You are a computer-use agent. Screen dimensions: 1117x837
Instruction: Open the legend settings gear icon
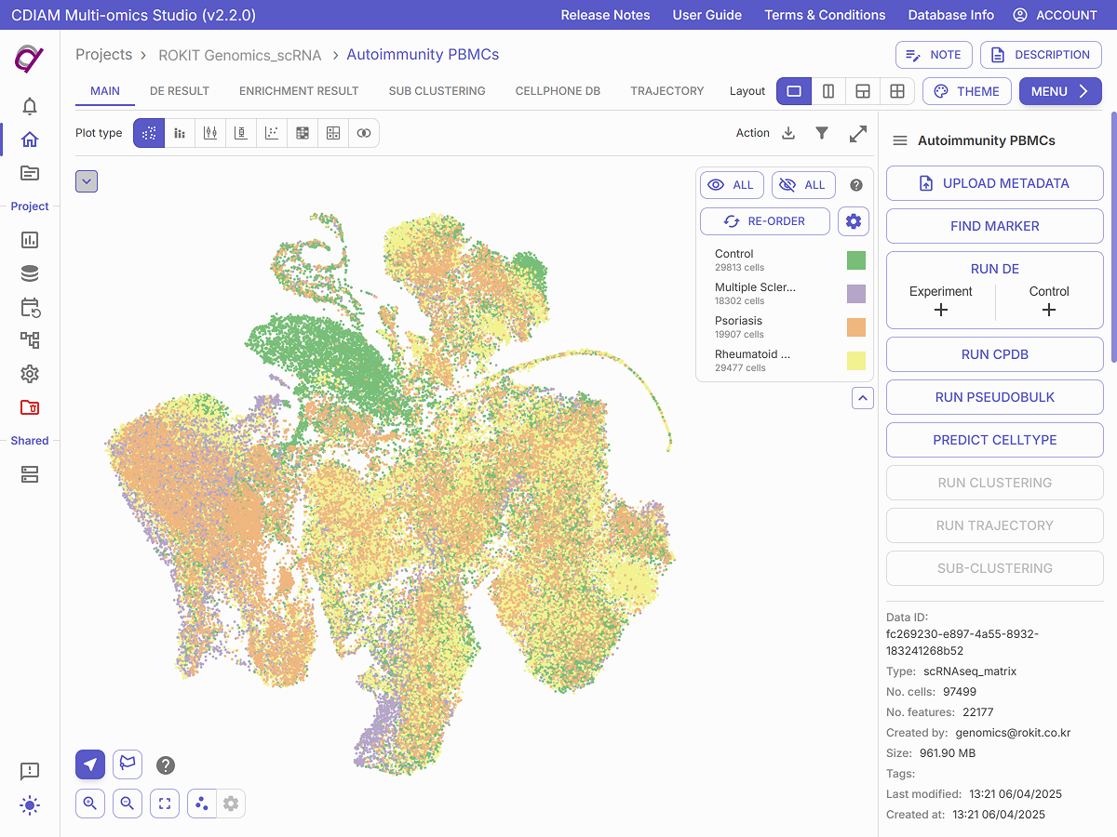(x=854, y=221)
